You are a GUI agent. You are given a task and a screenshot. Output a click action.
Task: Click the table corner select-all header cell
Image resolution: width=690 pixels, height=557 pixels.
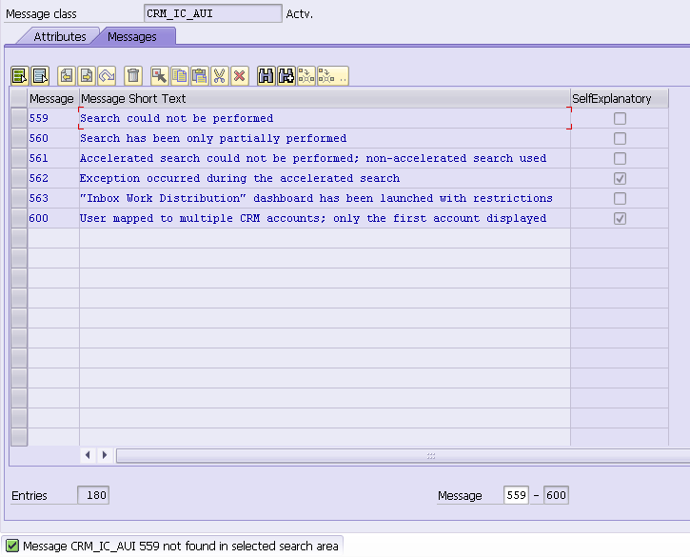(19, 98)
